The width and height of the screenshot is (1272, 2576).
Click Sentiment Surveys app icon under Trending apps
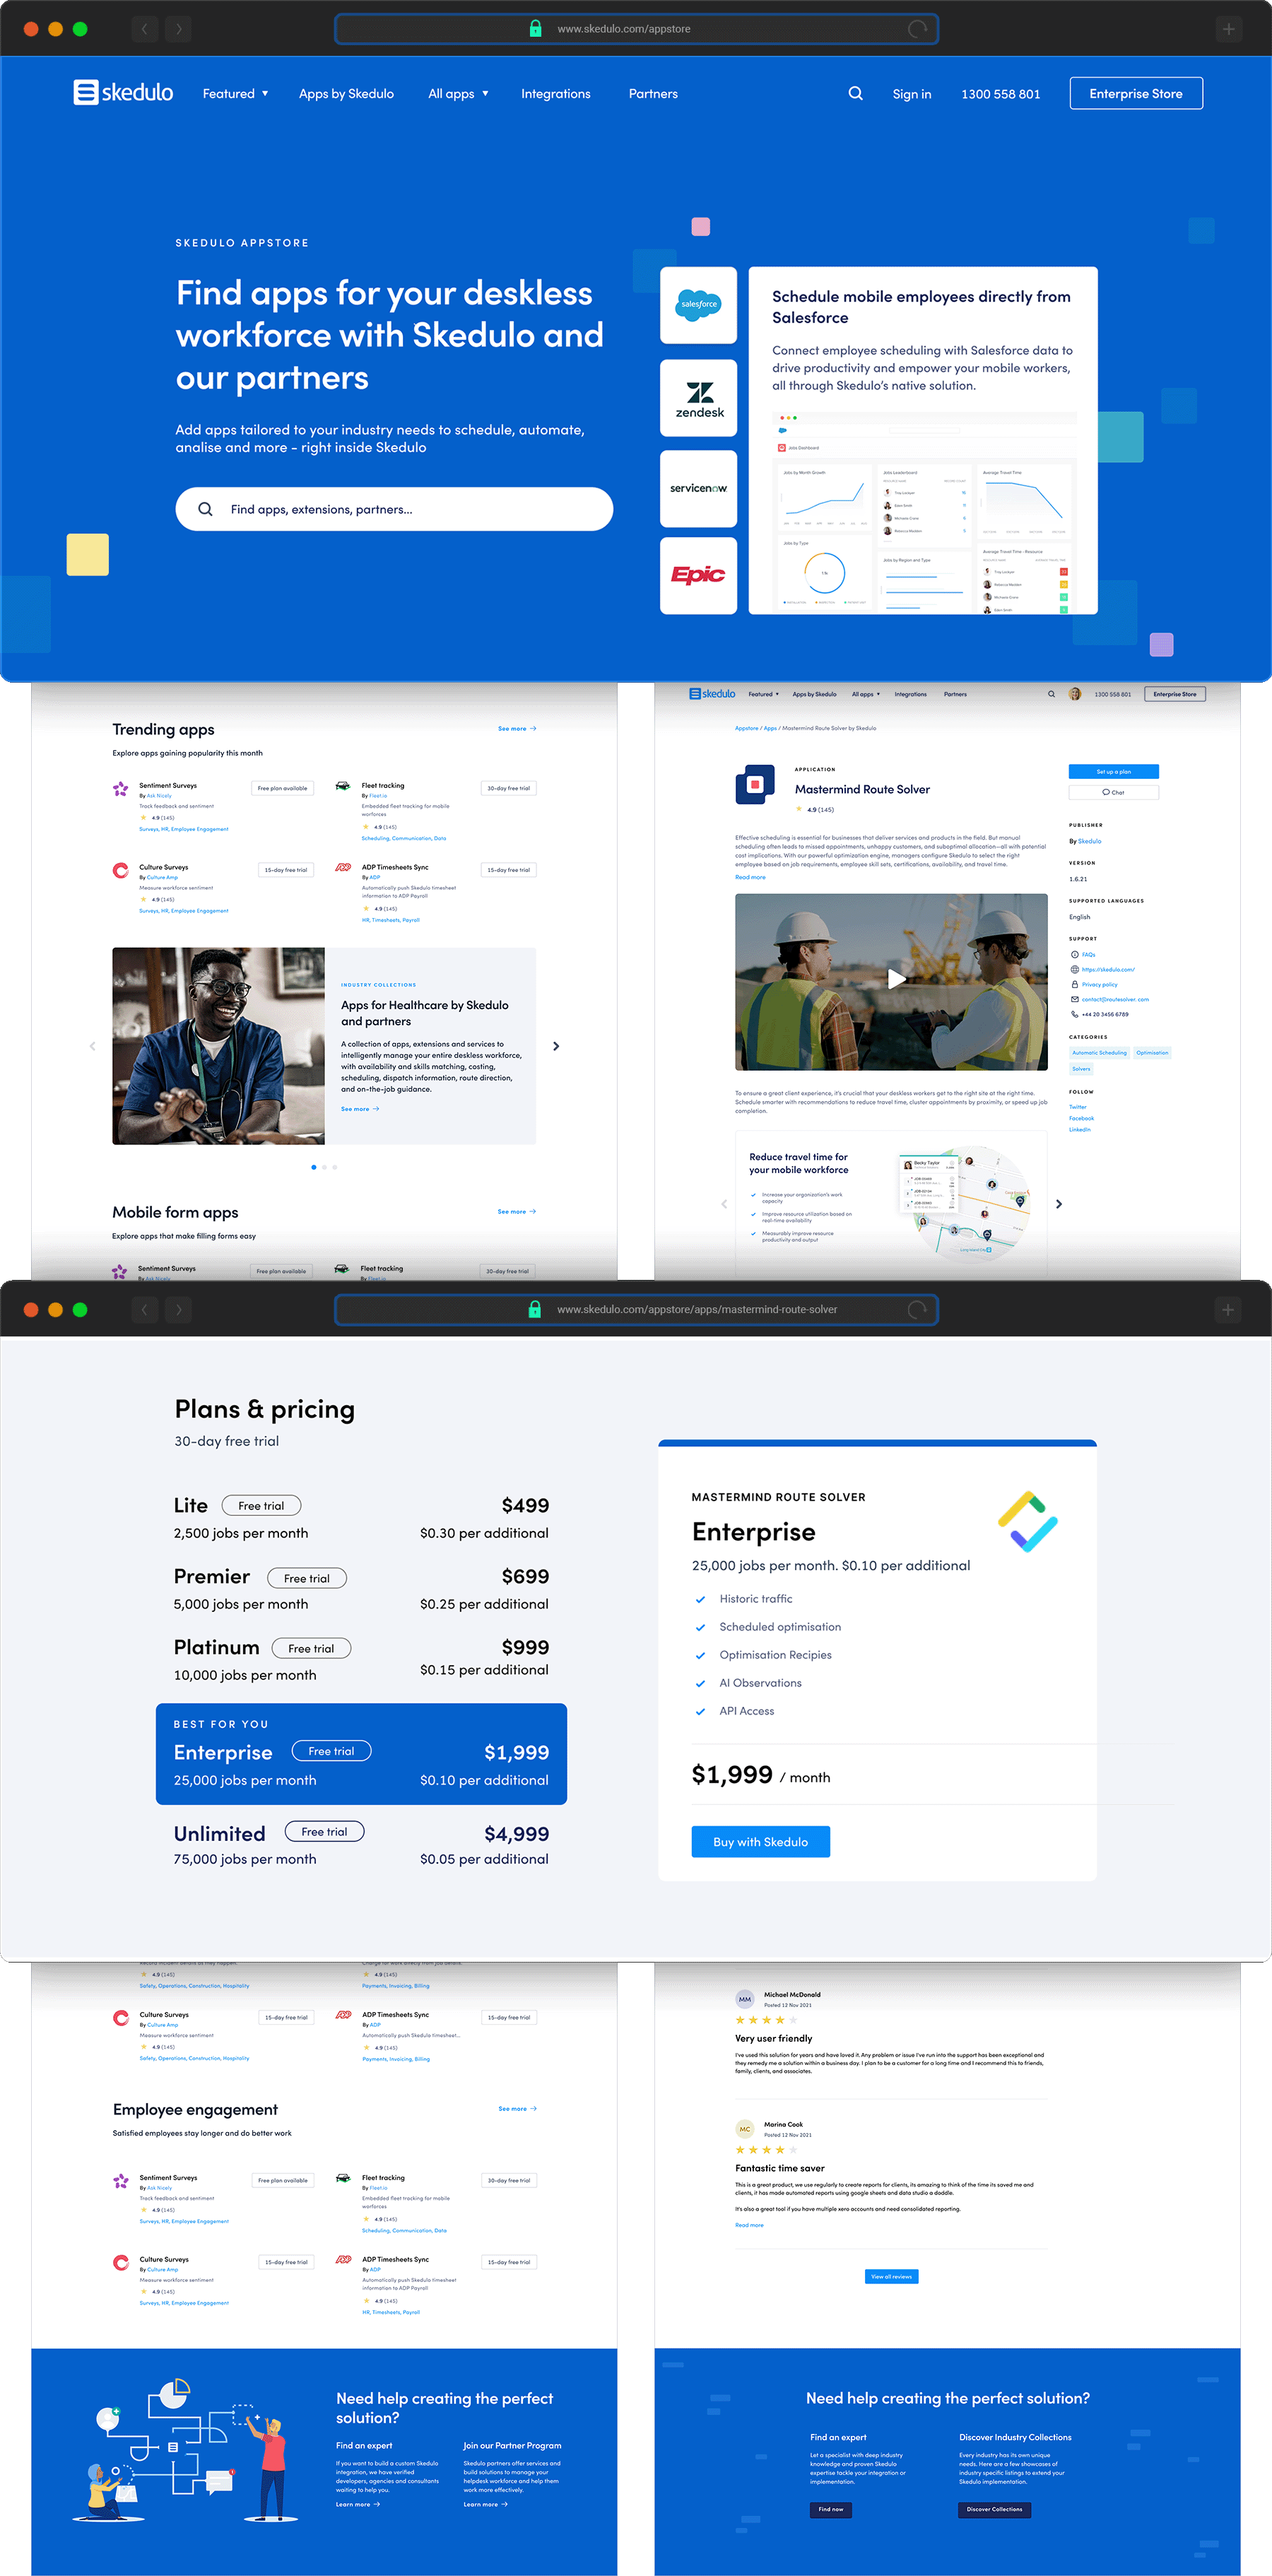tap(120, 789)
